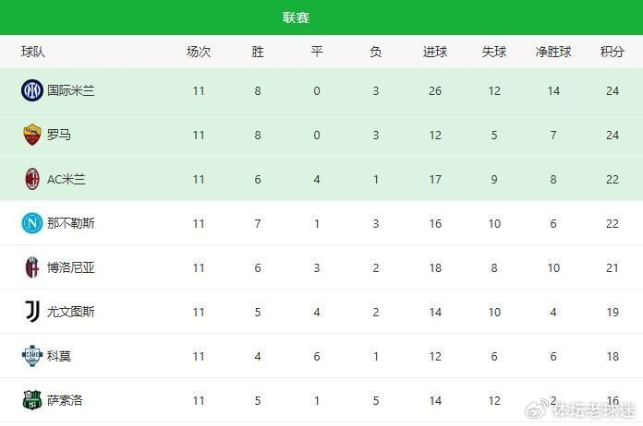Click the Como club crest icon
Image resolution: width=643 pixels, height=426 pixels.
point(32,356)
